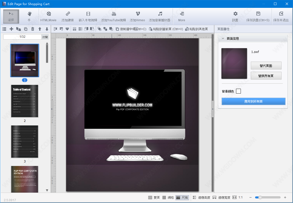Click the 替換所有頁 replace all pages button
The height and width of the screenshot is (203, 293).
266,76
